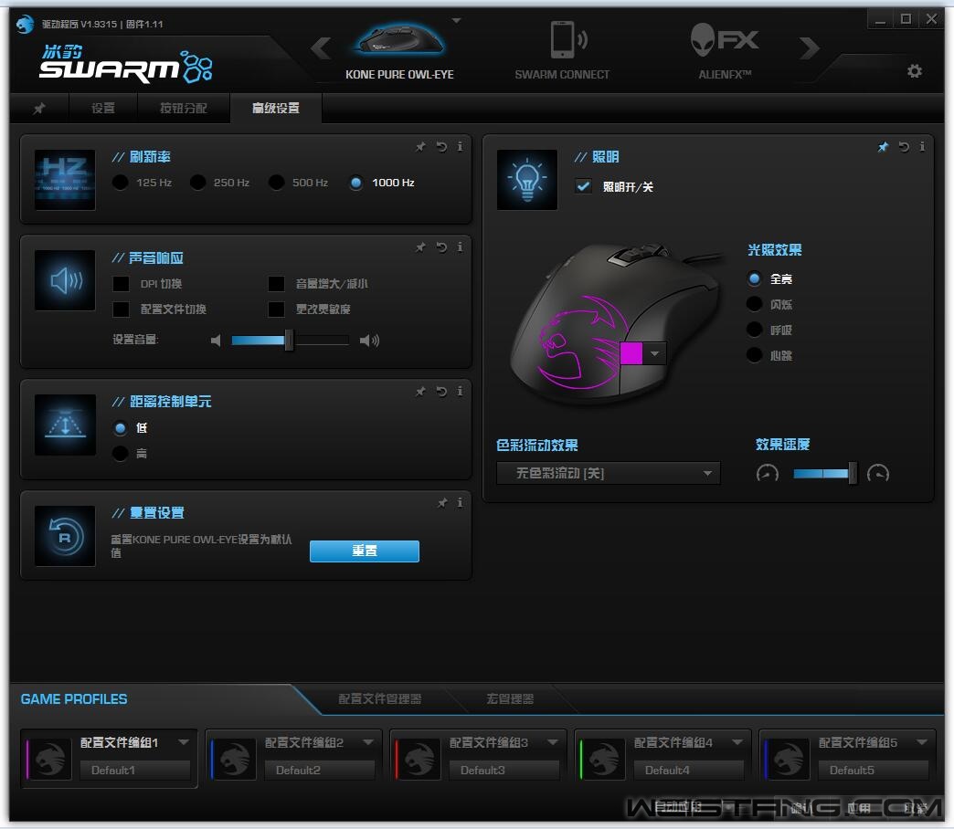This screenshot has height=829, width=954.
Task: Show info for the 距离控制单元 panel
Action: (460, 392)
